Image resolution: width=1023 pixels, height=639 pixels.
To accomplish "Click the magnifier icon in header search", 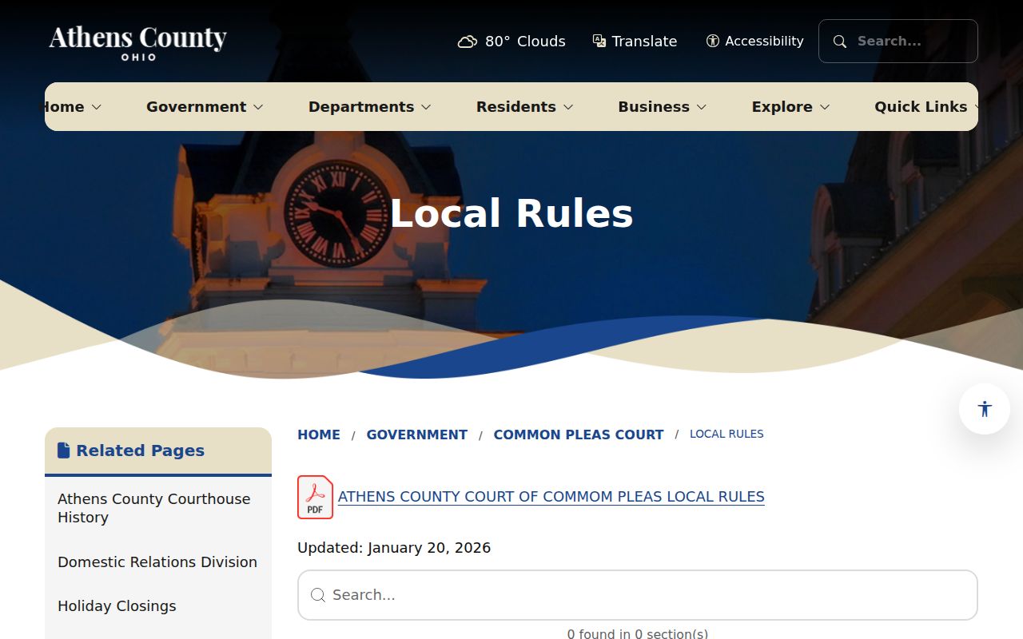I will pos(840,42).
